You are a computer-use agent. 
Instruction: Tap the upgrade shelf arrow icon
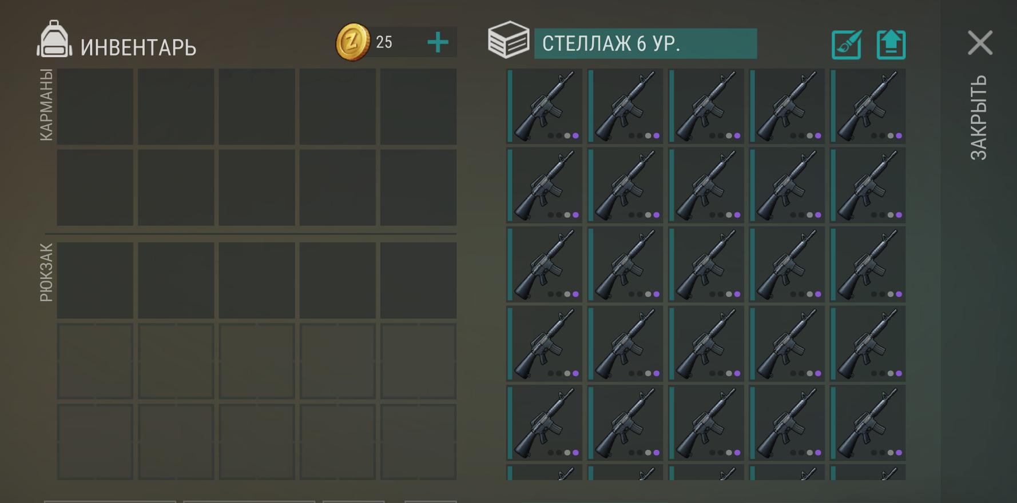pyautogui.click(x=891, y=45)
